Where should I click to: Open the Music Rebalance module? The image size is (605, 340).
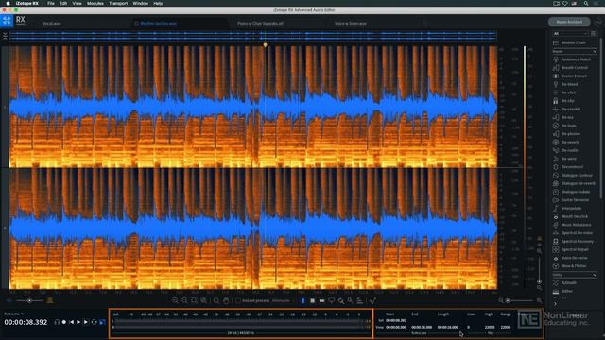click(x=573, y=225)
